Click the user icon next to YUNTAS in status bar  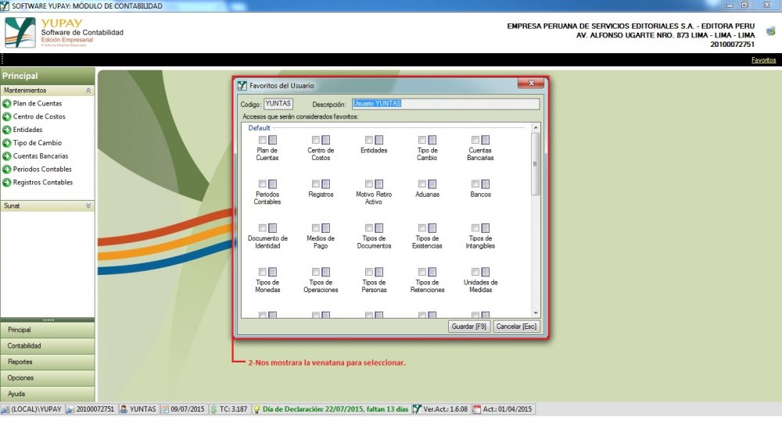[124, 409]
